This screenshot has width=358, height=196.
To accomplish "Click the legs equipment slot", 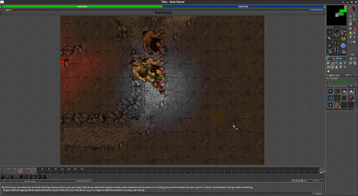I will pyautogui.click(x=337, y=43).
